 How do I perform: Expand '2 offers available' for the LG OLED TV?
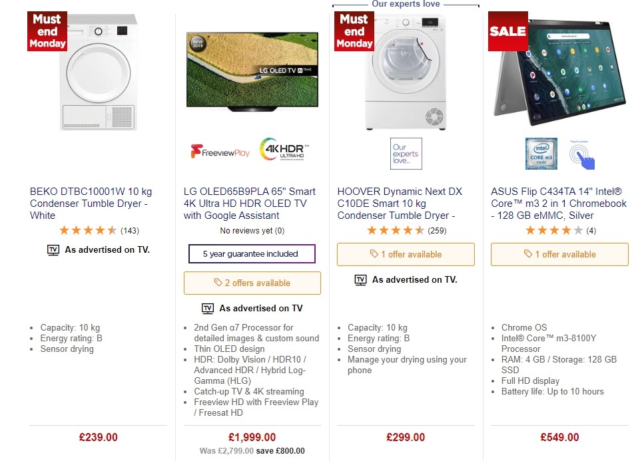point(252,283)
